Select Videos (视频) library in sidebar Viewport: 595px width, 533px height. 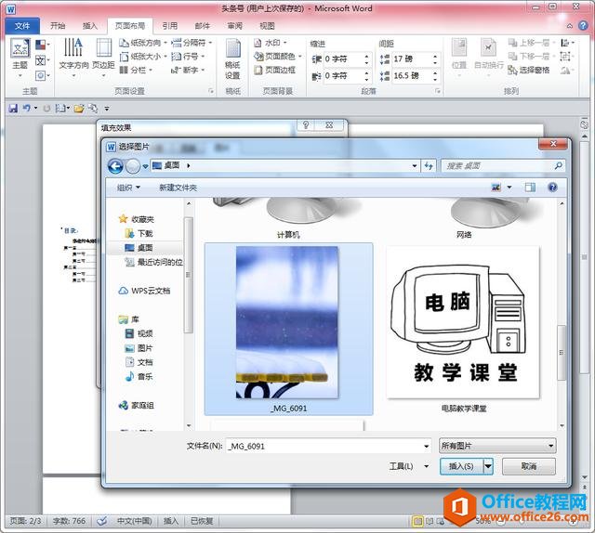[x=139, y=333]
